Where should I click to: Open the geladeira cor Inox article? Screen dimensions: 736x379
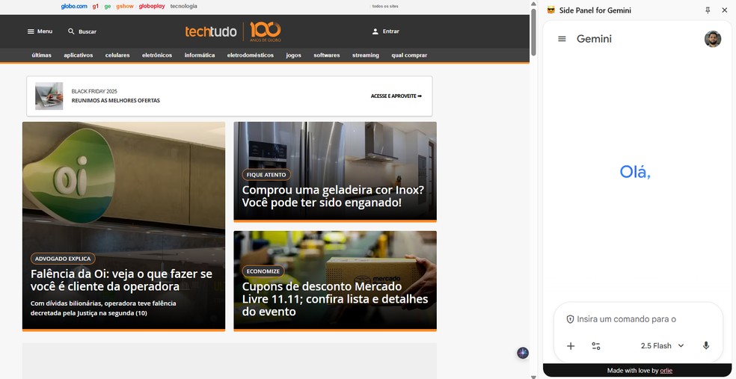click(x=333, y=196)
